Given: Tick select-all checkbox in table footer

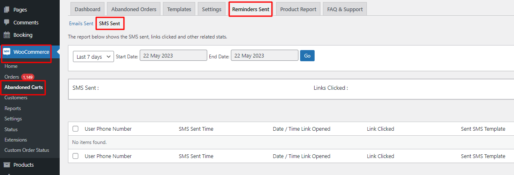Looking at the screenshot, I should (x=75, y=156).
